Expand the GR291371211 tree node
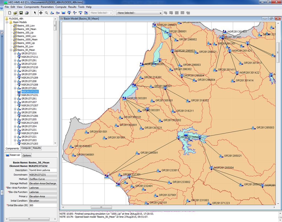 coord(15,54)
